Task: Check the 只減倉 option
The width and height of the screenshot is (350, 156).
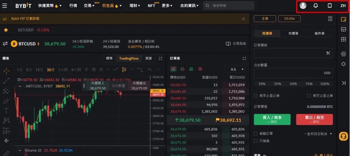Action: (x=256, y=141)
